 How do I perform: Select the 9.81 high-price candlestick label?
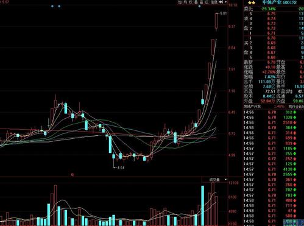pos(223,13)
